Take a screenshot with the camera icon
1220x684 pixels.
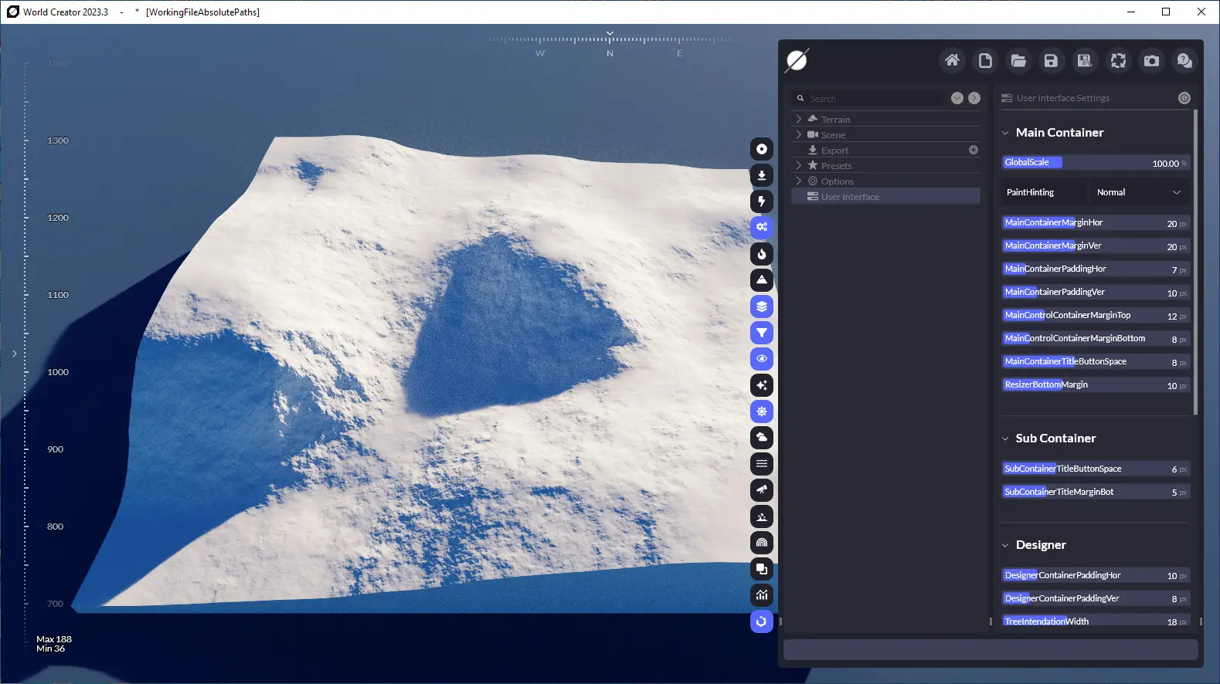point(1151,60)
